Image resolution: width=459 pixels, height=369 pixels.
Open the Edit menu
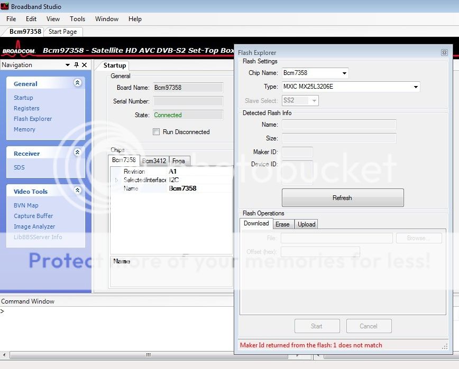(31, 19)
